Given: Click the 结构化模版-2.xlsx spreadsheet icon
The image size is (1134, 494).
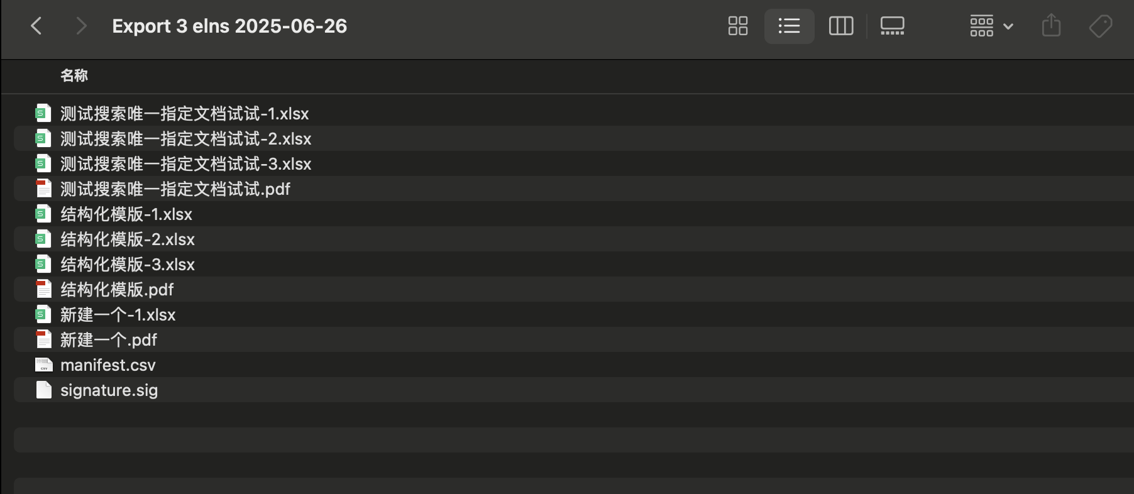Looking at the screenshot, I should (43, 239).
